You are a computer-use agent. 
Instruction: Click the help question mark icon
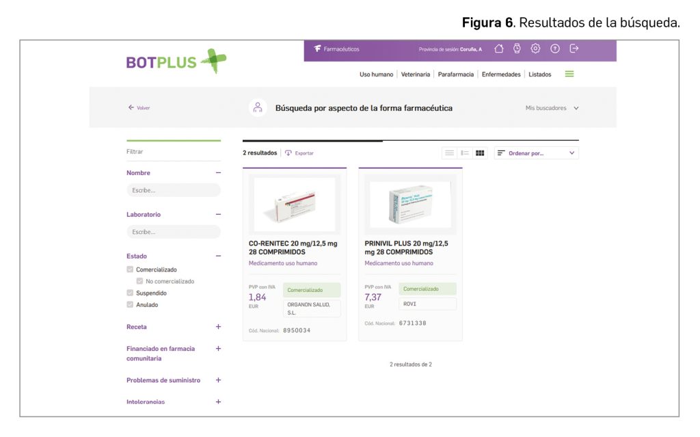coord(555,49)
